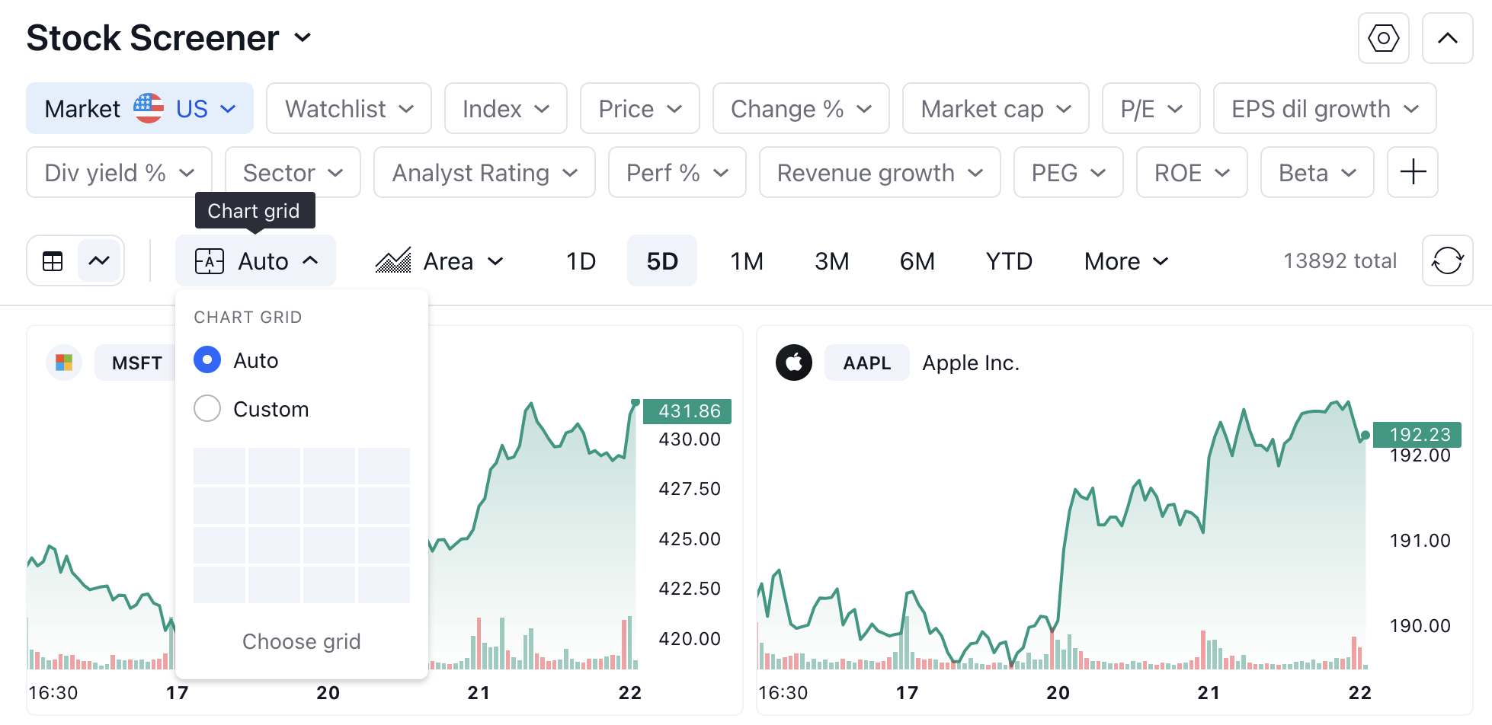1492x725 pixels.
Task: Collapse the filter panel with the up chevron
Action: tap(1447, 38)
